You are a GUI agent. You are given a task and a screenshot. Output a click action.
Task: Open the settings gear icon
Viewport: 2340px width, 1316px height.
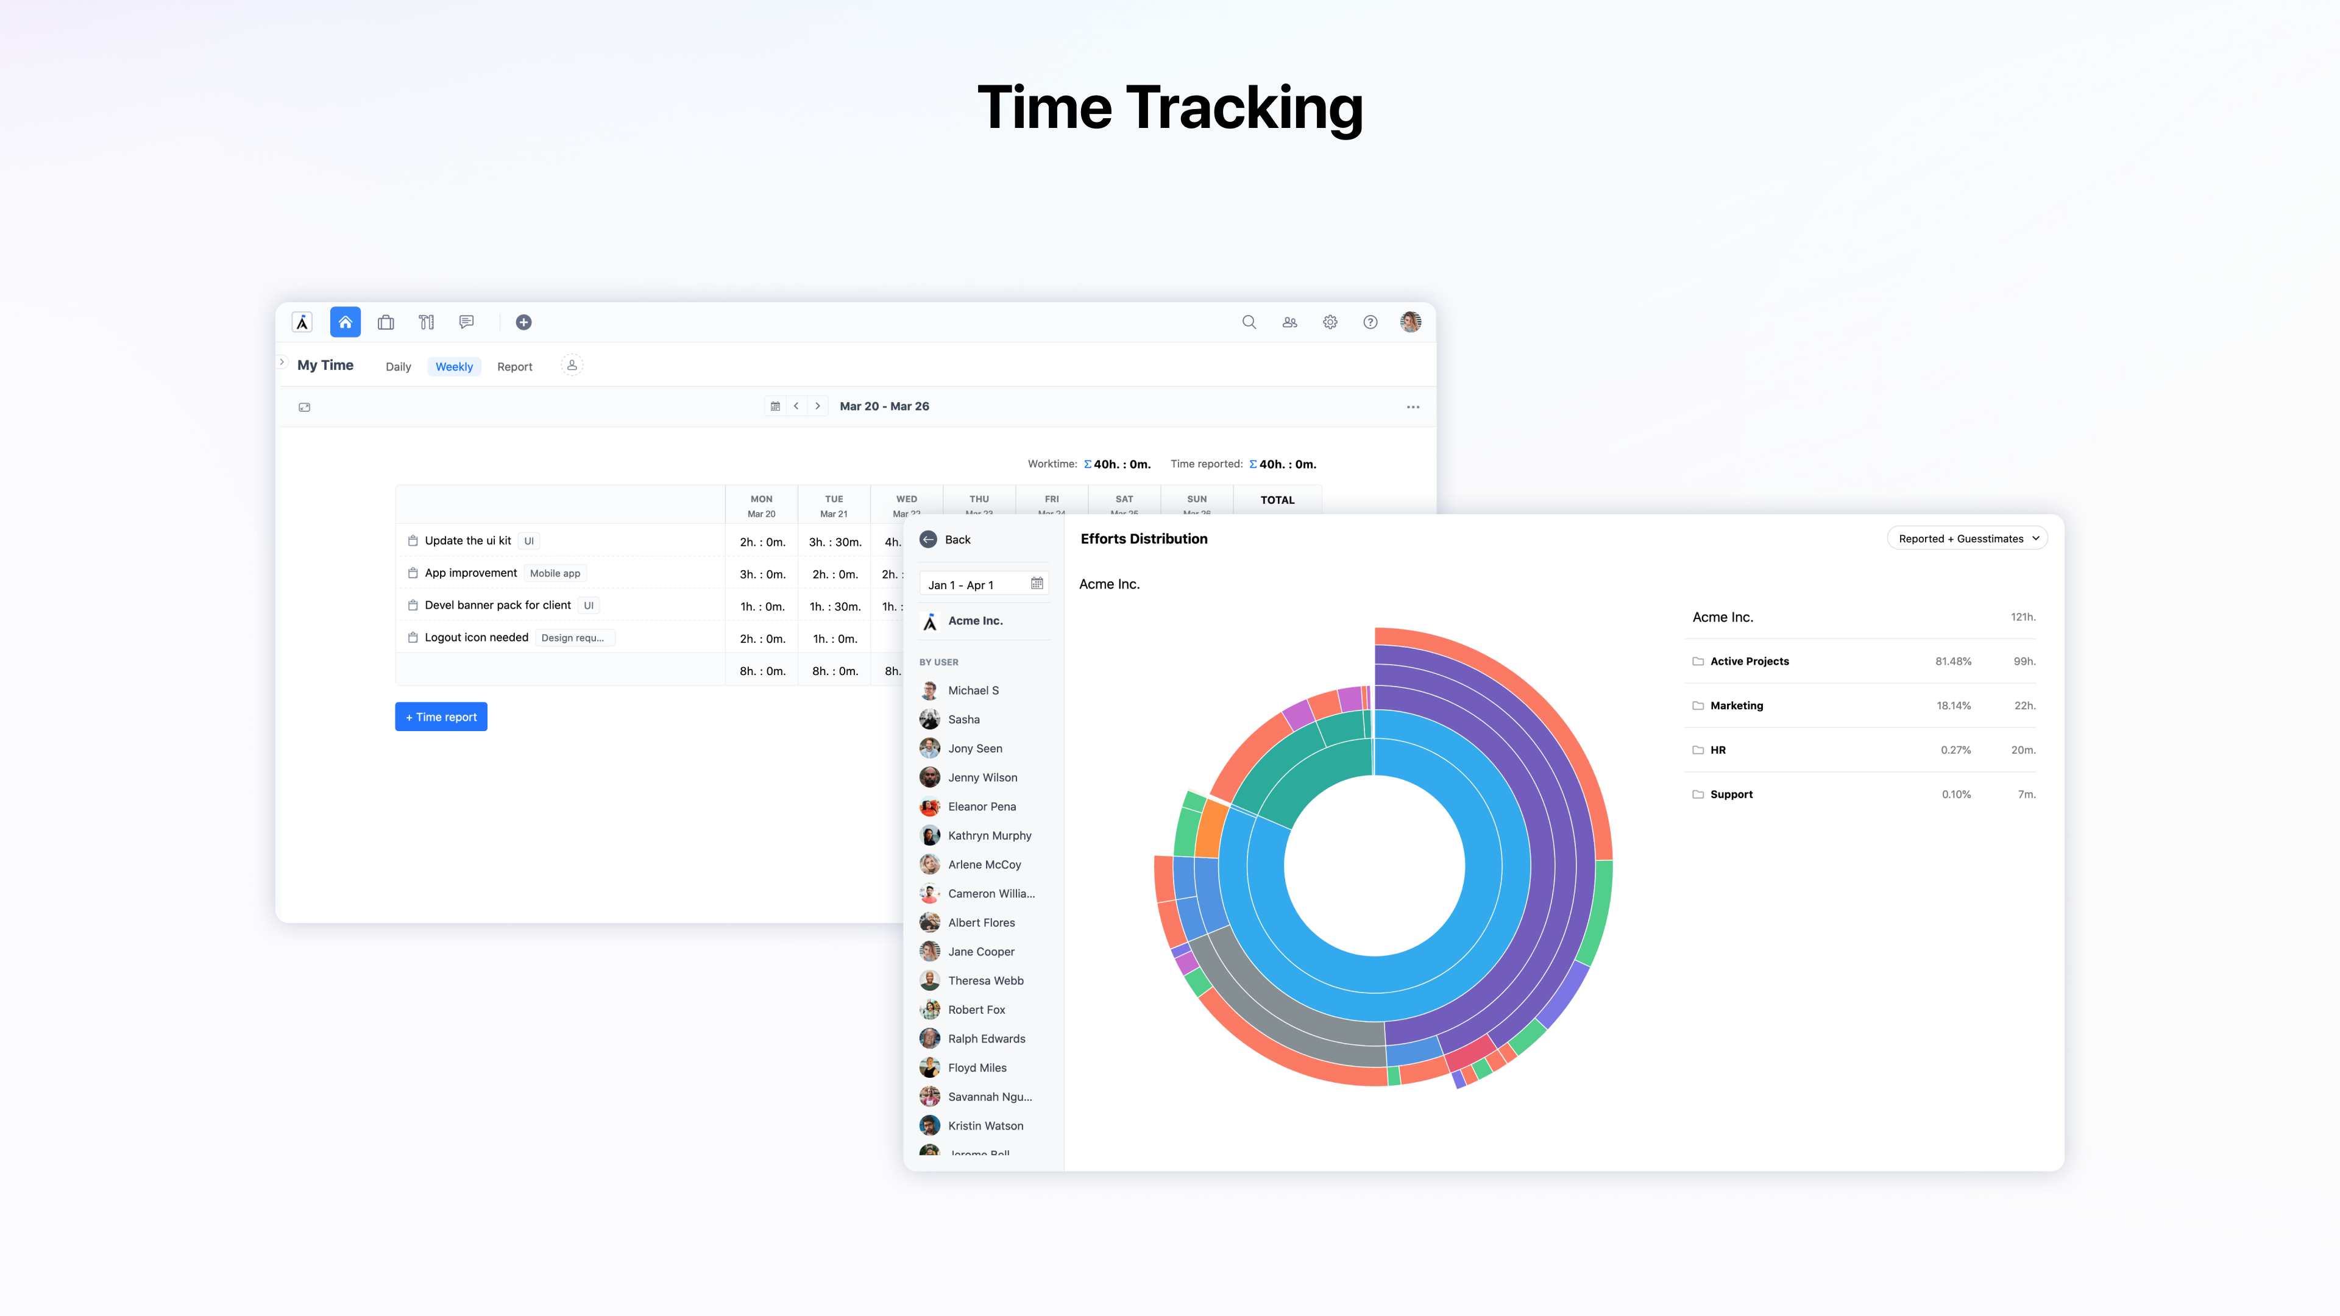click(x=1330, y=322)
